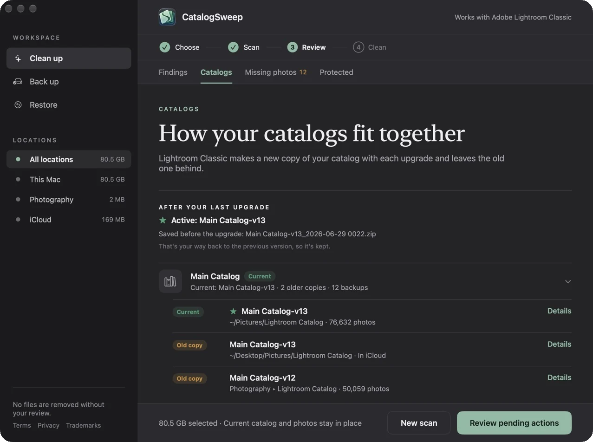
Task: Click the iCloud location status dot
Action: pos(18,220)
